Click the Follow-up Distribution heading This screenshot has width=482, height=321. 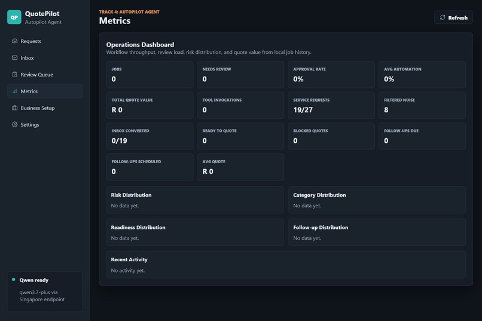(321, 227)
